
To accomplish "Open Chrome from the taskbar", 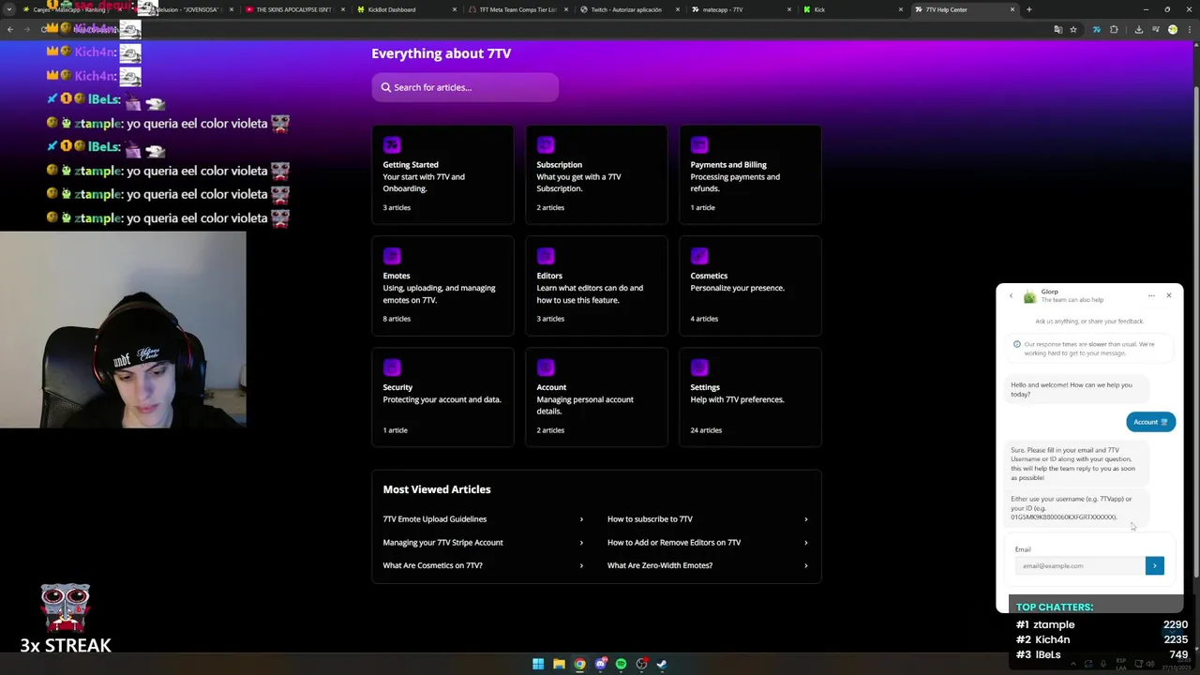I will (x=579, y=664).
